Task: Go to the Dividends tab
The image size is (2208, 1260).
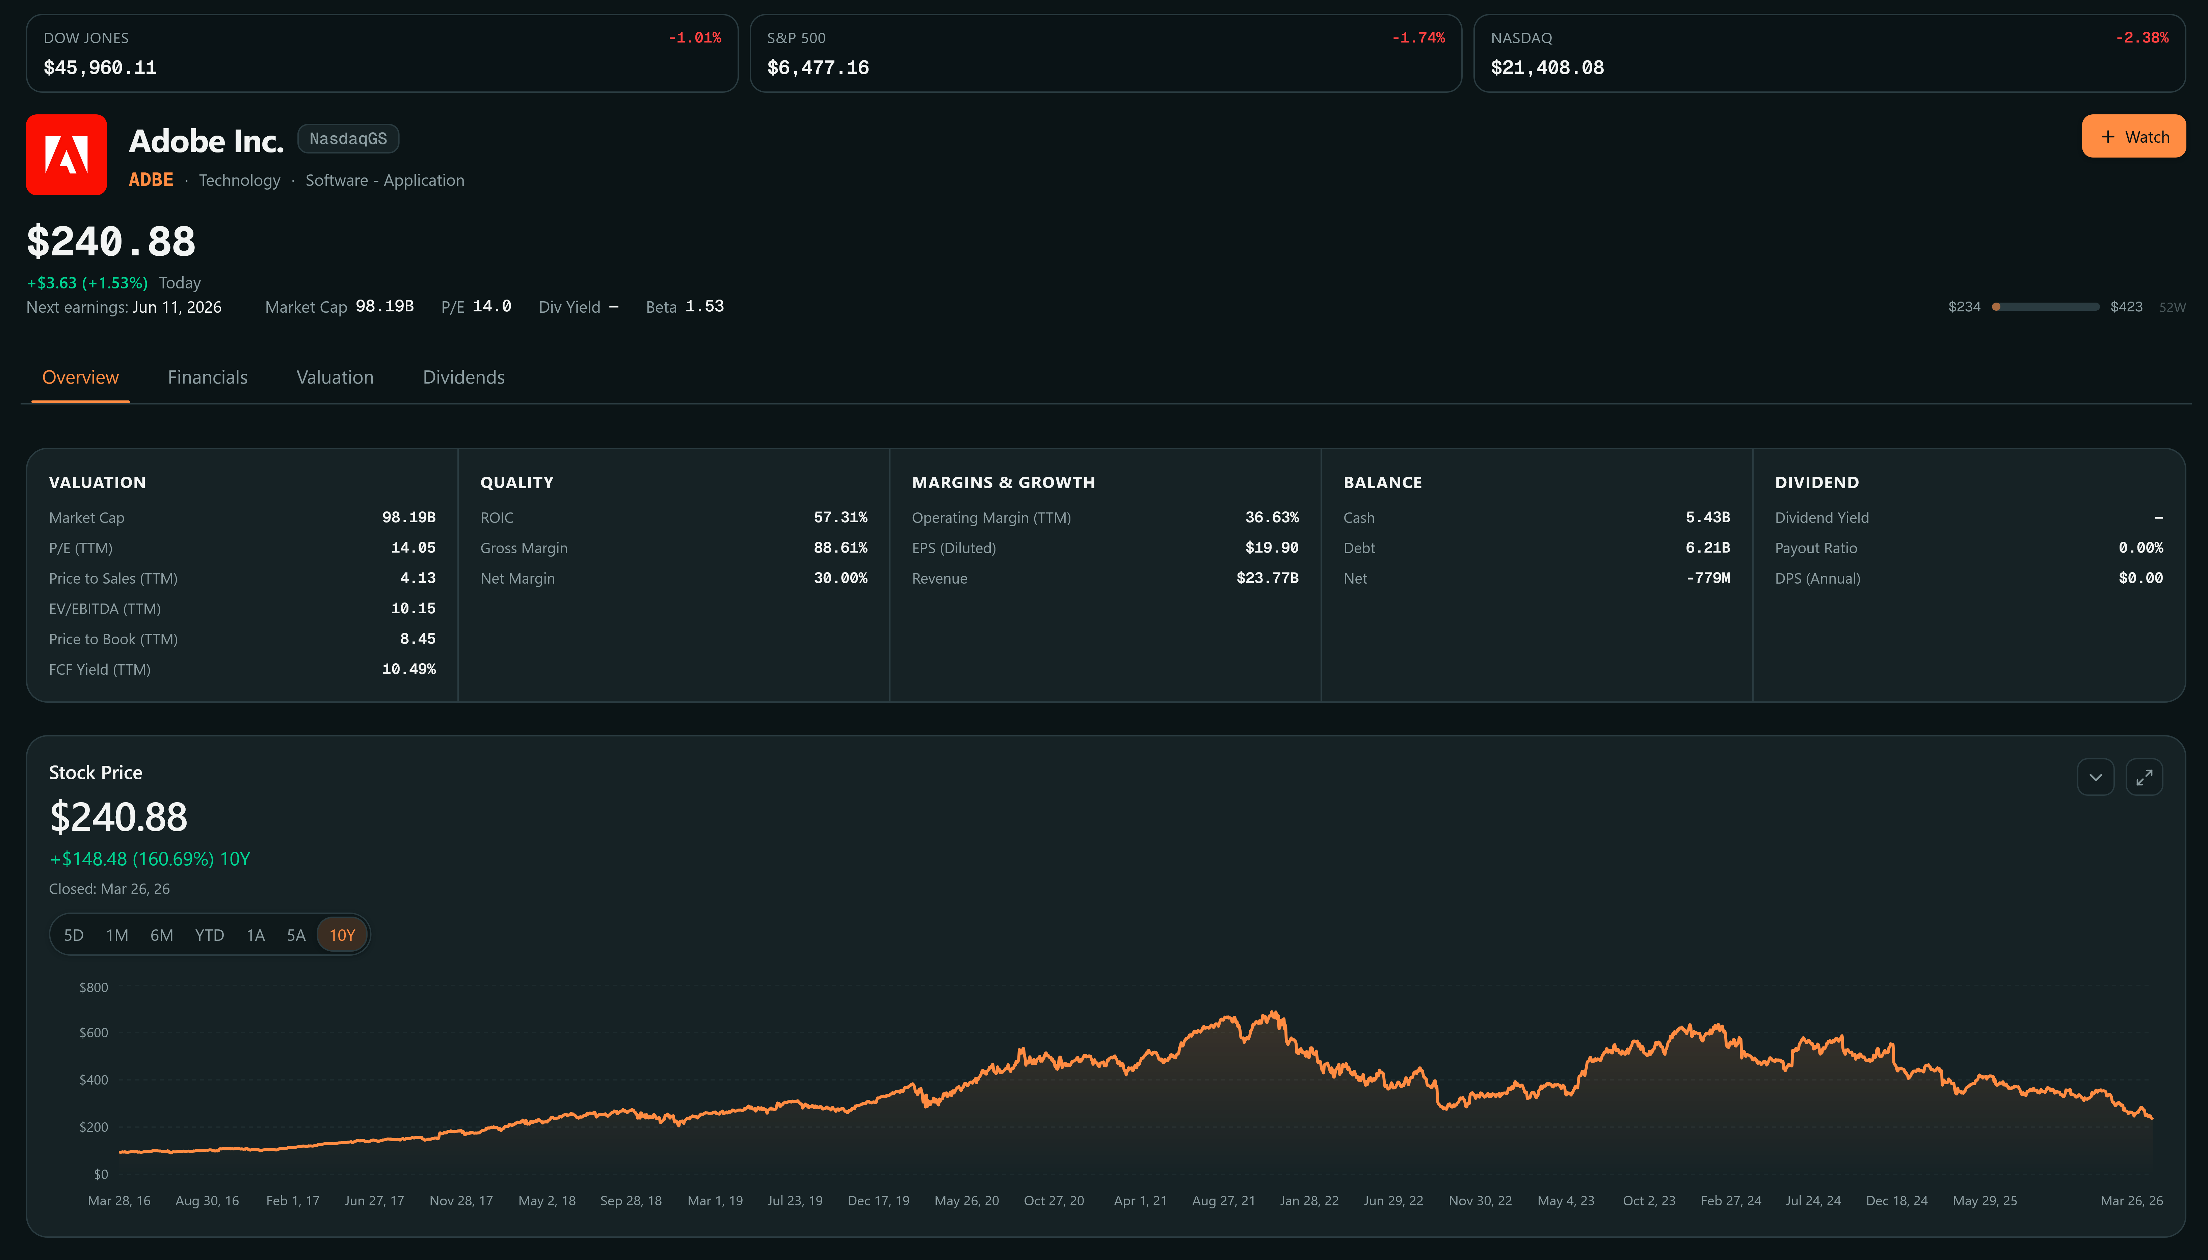Action: 463,377
